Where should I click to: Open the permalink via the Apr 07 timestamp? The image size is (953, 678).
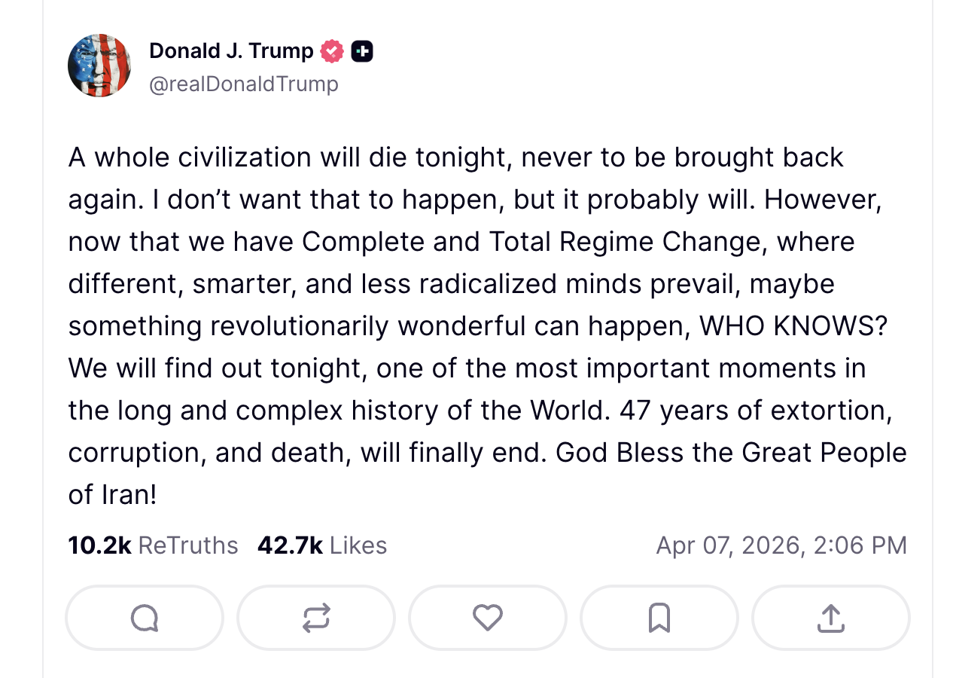781,545
